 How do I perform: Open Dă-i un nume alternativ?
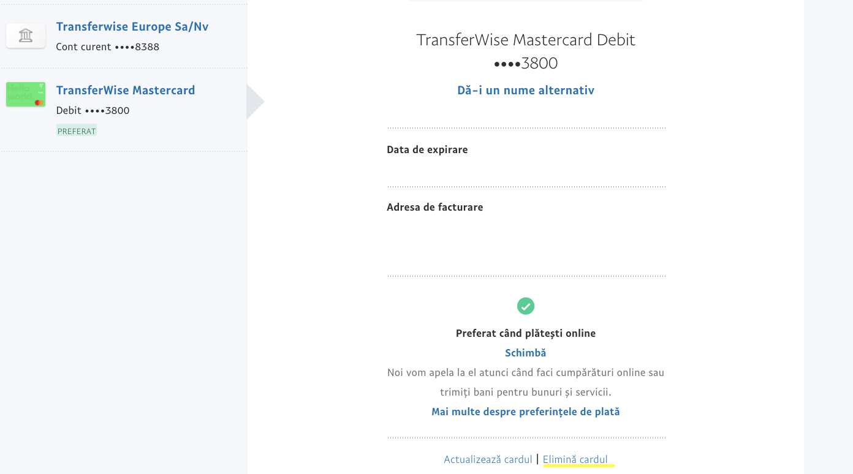click(x=525, y=90)
